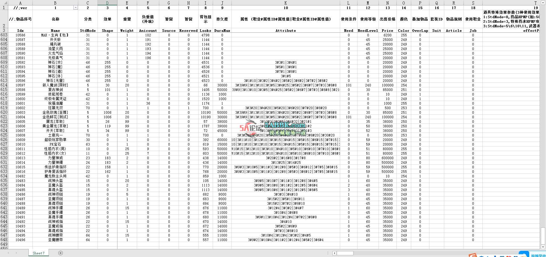The width and height of the screenshot is (546, 257).
Task: Click the Looks cell '4798'
Action: tap(205, 35)
